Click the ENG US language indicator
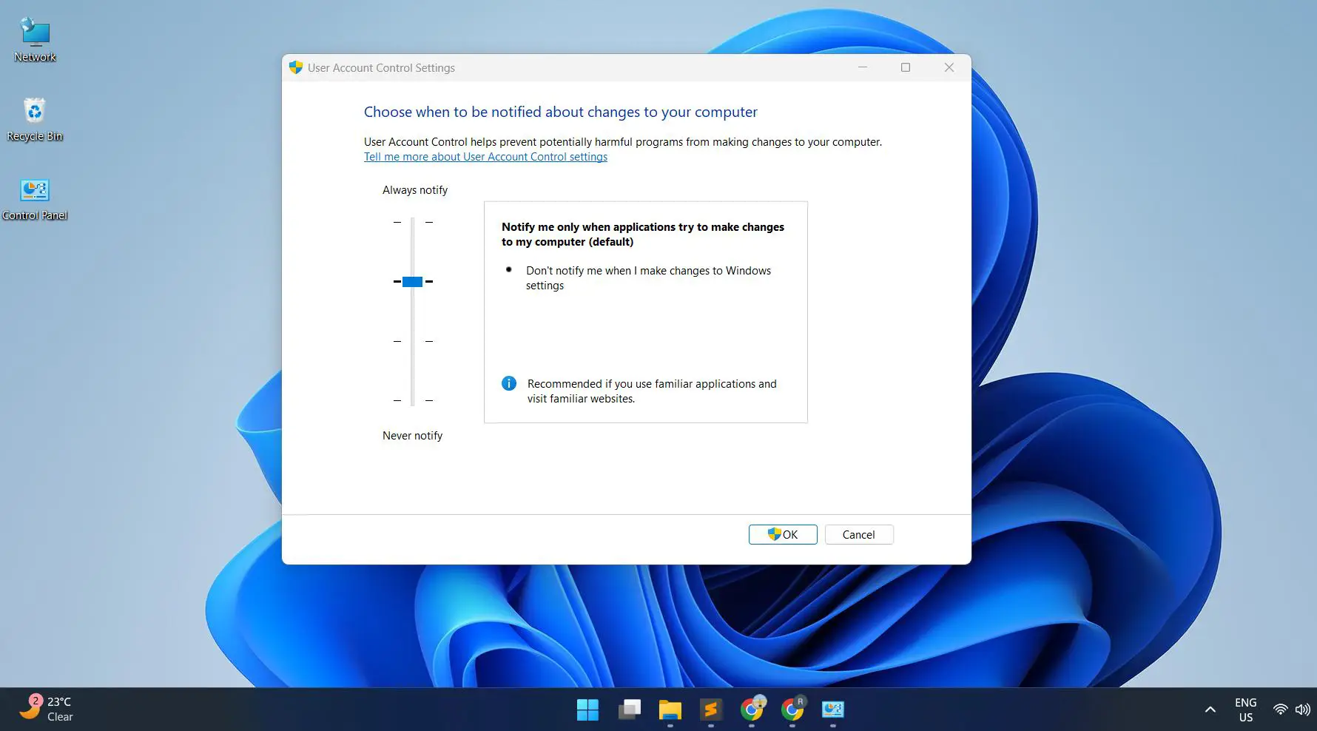1317x731 pixels. 1245,709
